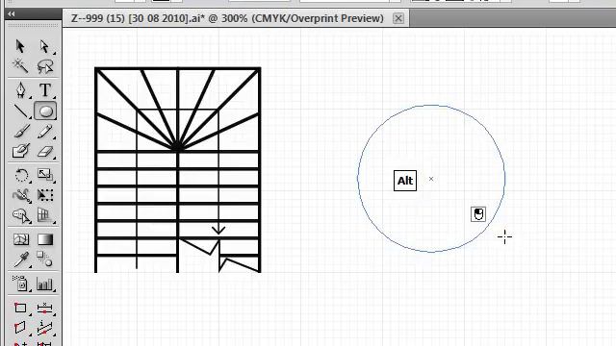
Task: Select the angled dimension tool
Action: [x=45, y=327]
